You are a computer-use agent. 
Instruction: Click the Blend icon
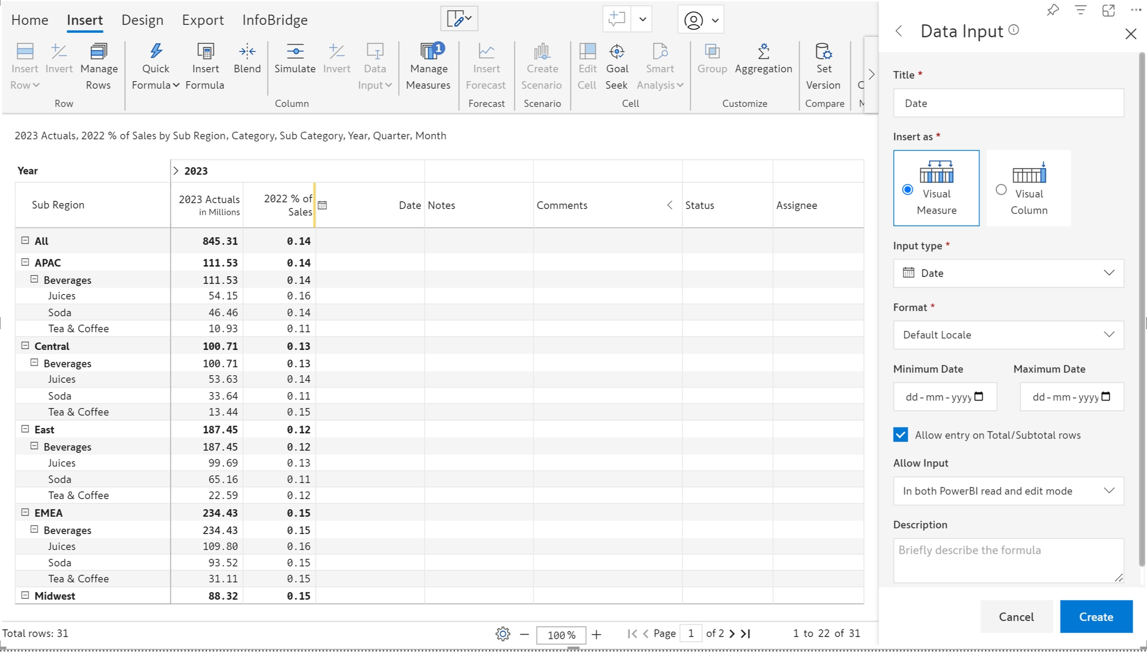(x=247, y=51)
